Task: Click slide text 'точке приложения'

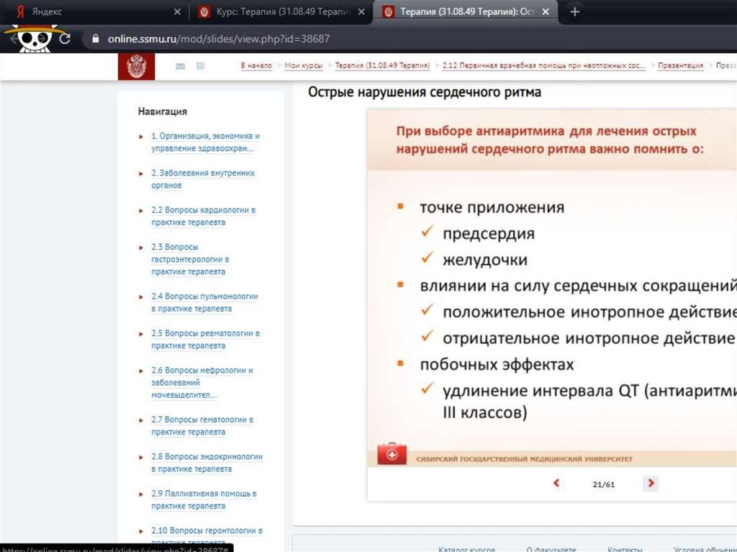Action: 492,207
